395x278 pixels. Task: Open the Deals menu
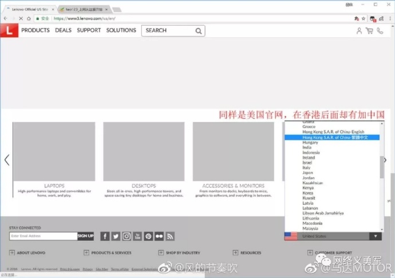(x=63, y=30)
